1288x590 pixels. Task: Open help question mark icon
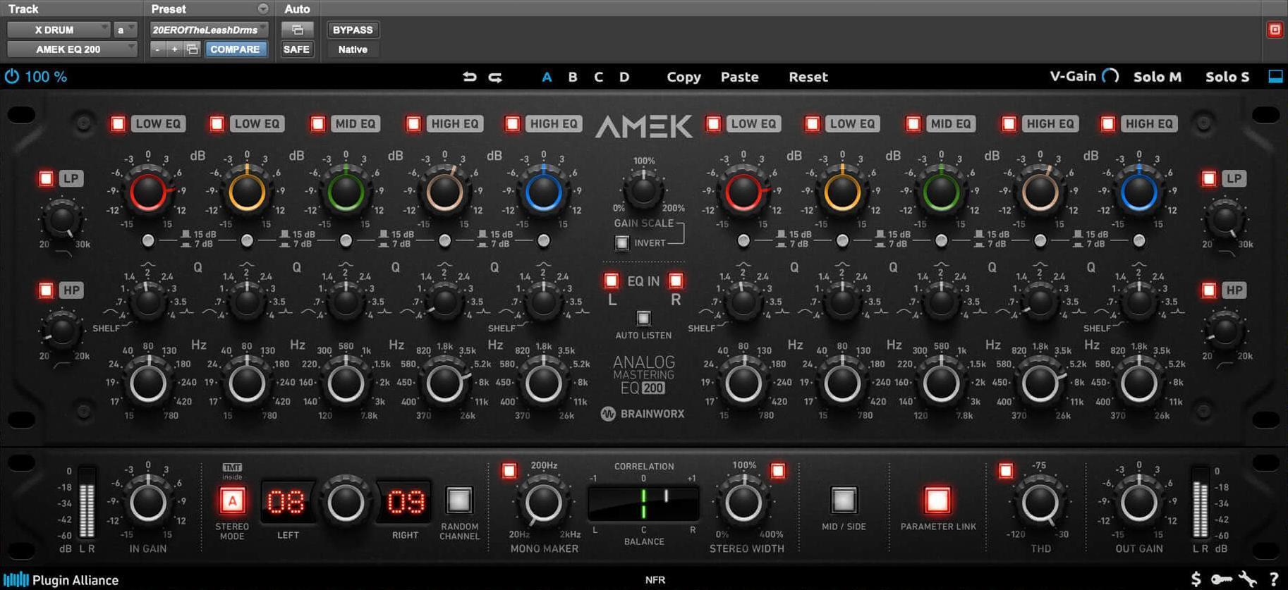(1274, 579)
